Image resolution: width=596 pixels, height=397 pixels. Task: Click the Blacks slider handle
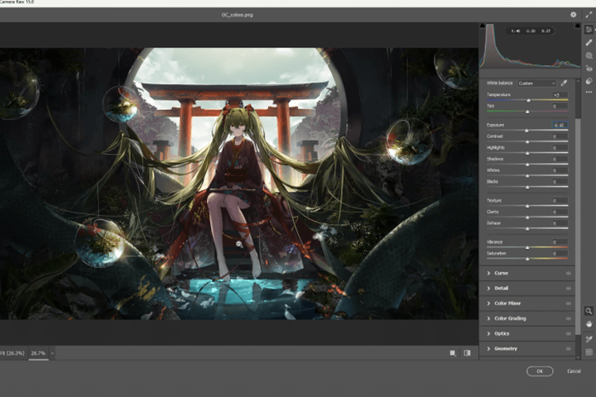coord(527,187)
